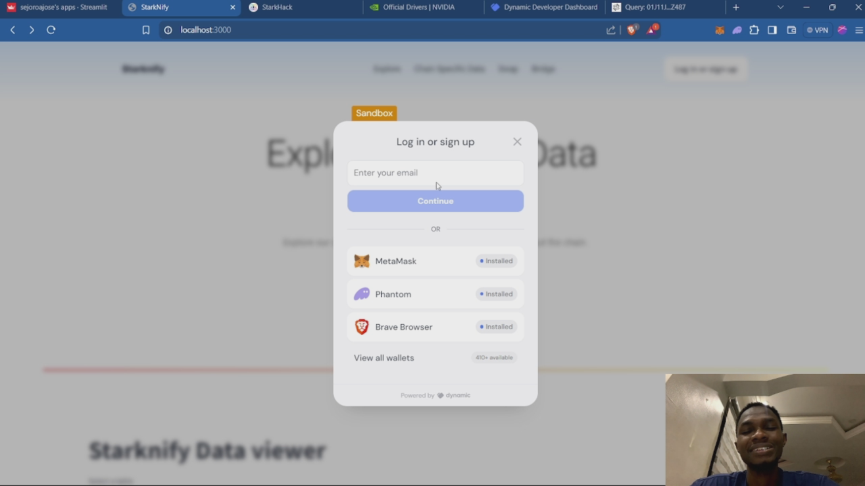Go forward to next page

point(31,30)
